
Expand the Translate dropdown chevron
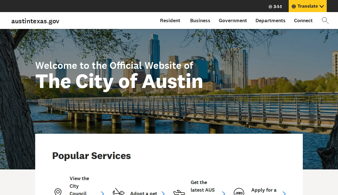point(322,6)
